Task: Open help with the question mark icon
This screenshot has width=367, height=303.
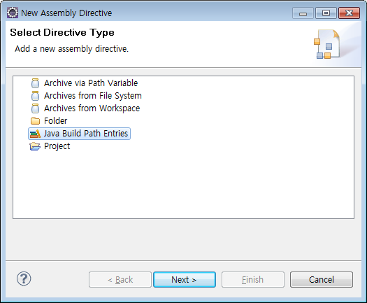Action: tap(24, 279)
